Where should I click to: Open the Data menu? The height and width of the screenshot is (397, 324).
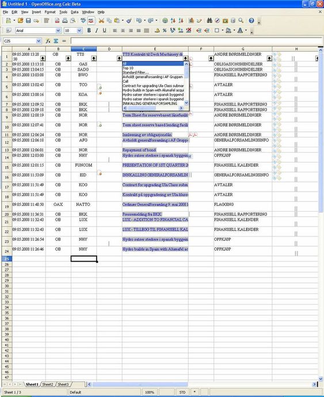[74, 12]
